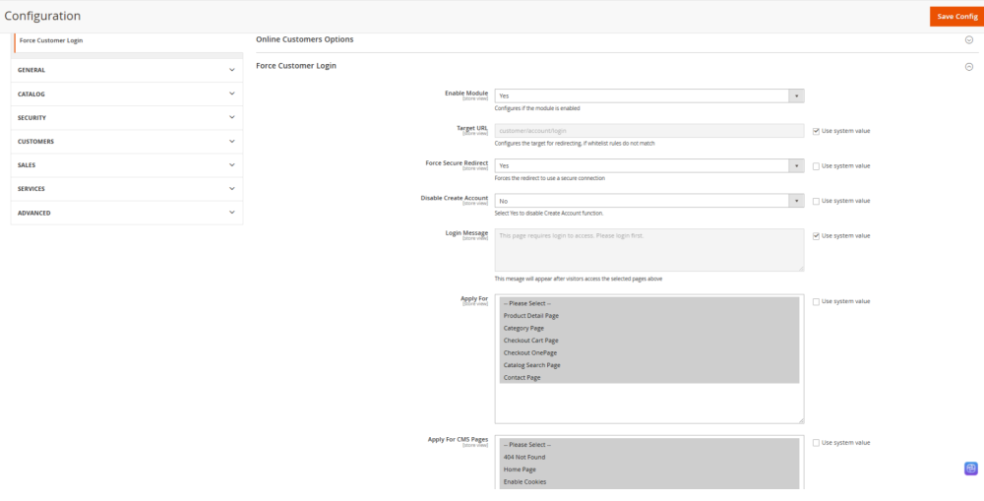Check Use system value for Apply For CMS Pages
Image resolution: width=984 pixels, height=501 pixels.
(816, 443)
